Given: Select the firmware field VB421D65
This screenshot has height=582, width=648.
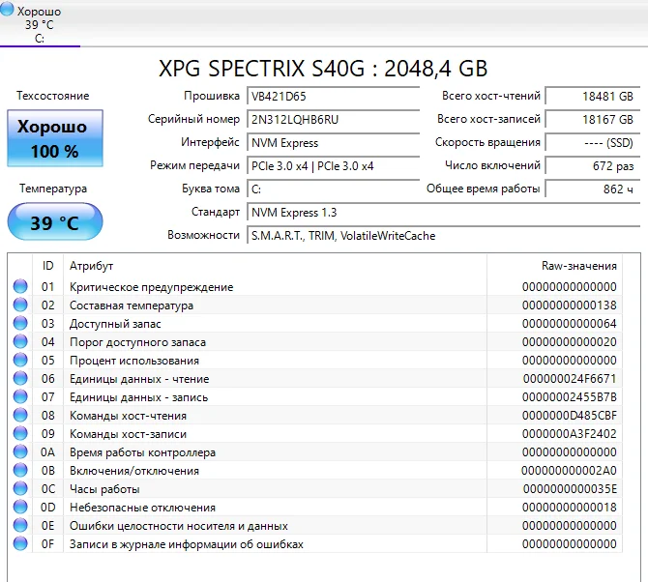Looking at the screenshot, I should [333, 97].
